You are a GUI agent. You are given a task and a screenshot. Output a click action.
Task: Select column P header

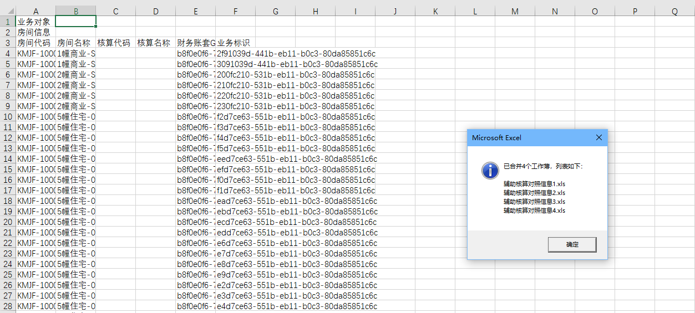(x=635, y=11)
